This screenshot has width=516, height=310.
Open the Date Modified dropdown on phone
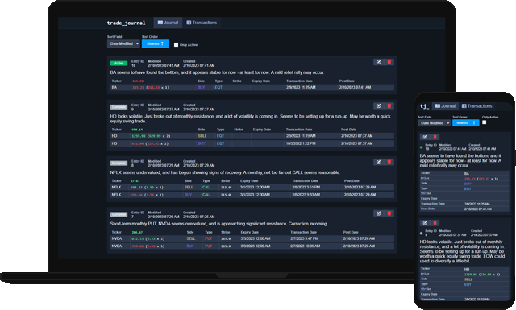434,123
